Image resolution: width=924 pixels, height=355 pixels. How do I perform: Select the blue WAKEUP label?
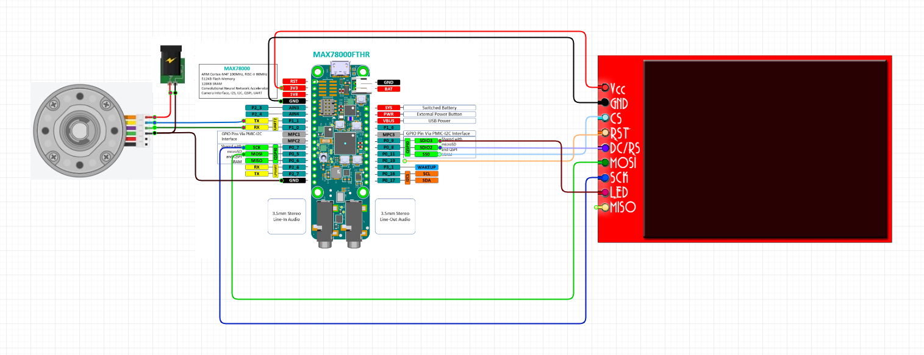pos(426,167)
